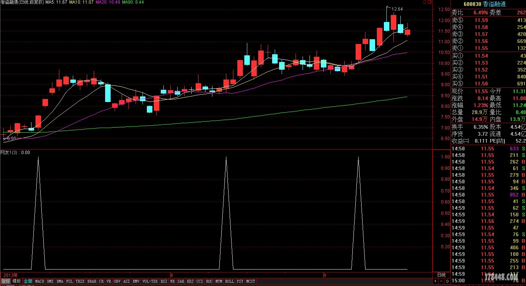The image size is (526, 286).
Task: Click the stock code 600830
Action: pos(472,4)
